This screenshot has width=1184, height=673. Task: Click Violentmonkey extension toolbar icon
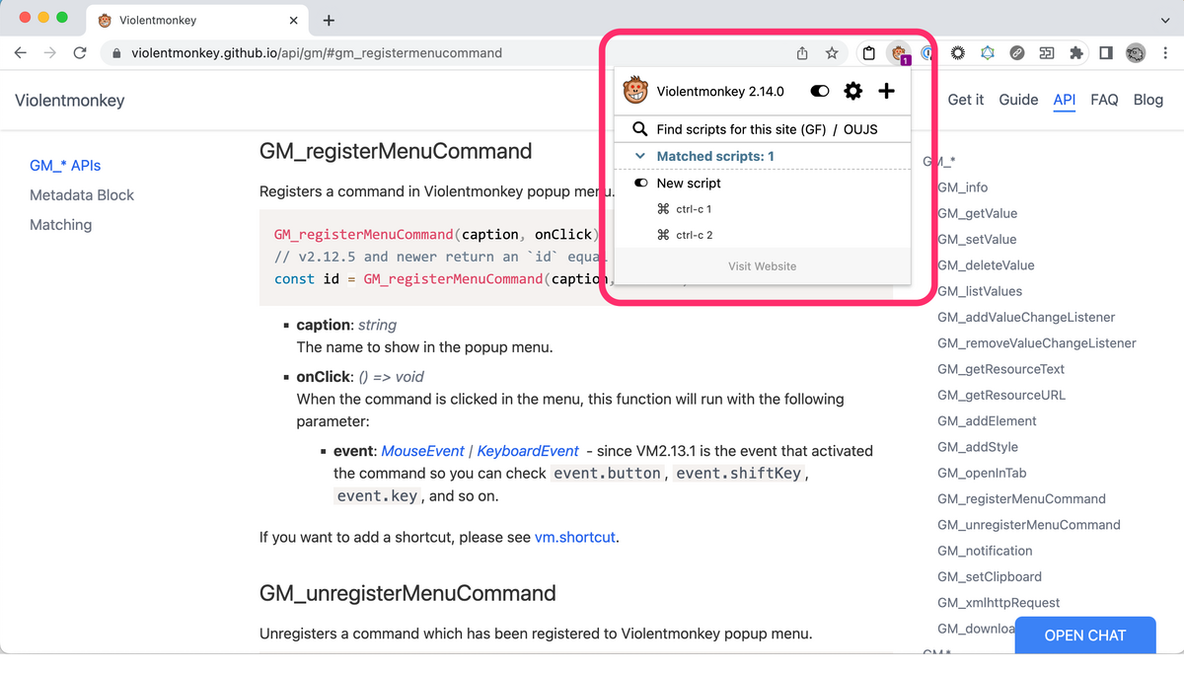pyautogui.click(x=898, y=53)
